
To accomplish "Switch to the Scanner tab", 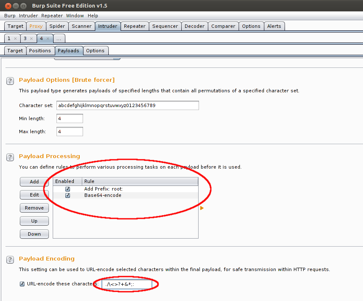I will point(81,26).
